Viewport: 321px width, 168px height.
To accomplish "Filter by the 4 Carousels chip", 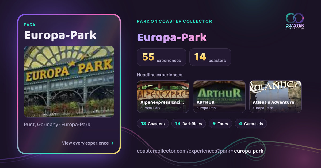I will [251, 124].
